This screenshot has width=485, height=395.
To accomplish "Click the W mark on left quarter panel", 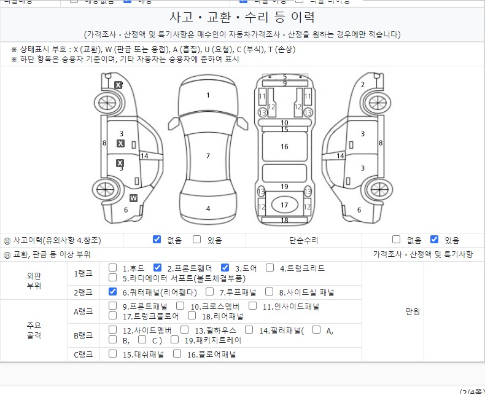I will coord(133,198).
